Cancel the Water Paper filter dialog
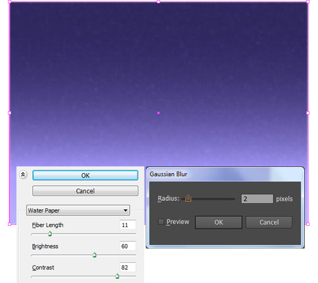This screenshot has width=318, height=283. tap(85, 191)
